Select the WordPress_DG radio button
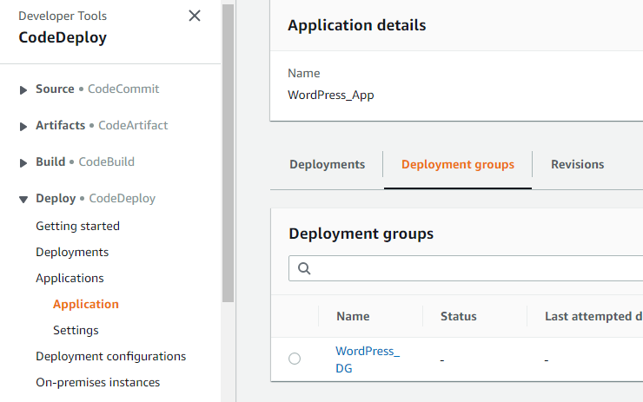The image size is (643, 402). click(295, 359)
